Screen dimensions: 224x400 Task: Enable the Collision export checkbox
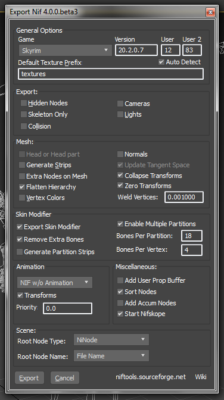point(24,126)
